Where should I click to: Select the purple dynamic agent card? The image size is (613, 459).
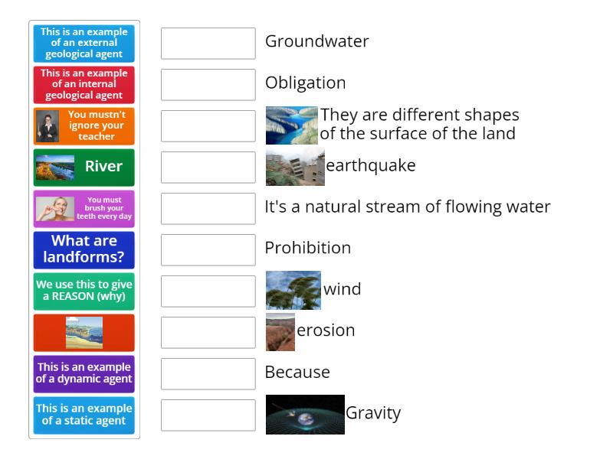pyautogui.click(x=83, y=373)
